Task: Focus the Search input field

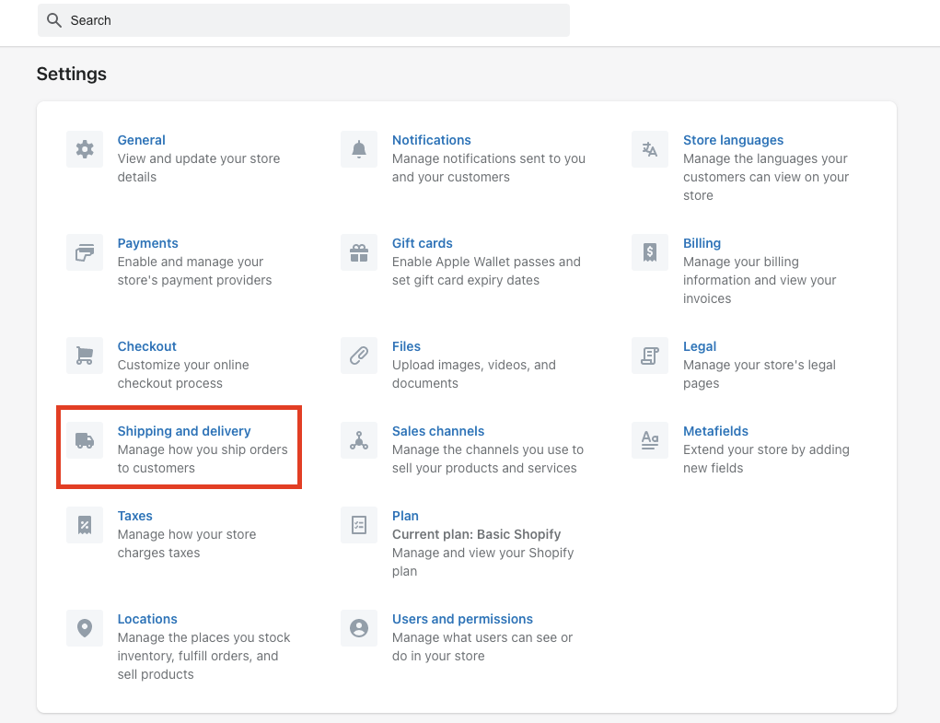Action: pyautogui.click(x=313, y=20)
